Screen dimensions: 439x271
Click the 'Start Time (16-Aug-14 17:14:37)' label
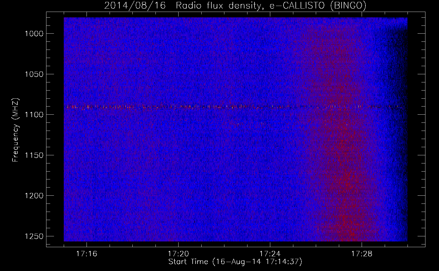235,262
